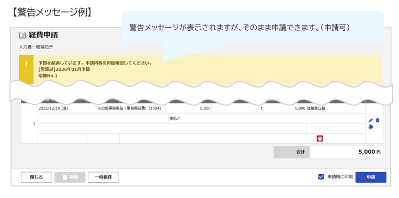Click the date cell 2025/12/19 (金)
399x198 pixels.
coord(67,108)
